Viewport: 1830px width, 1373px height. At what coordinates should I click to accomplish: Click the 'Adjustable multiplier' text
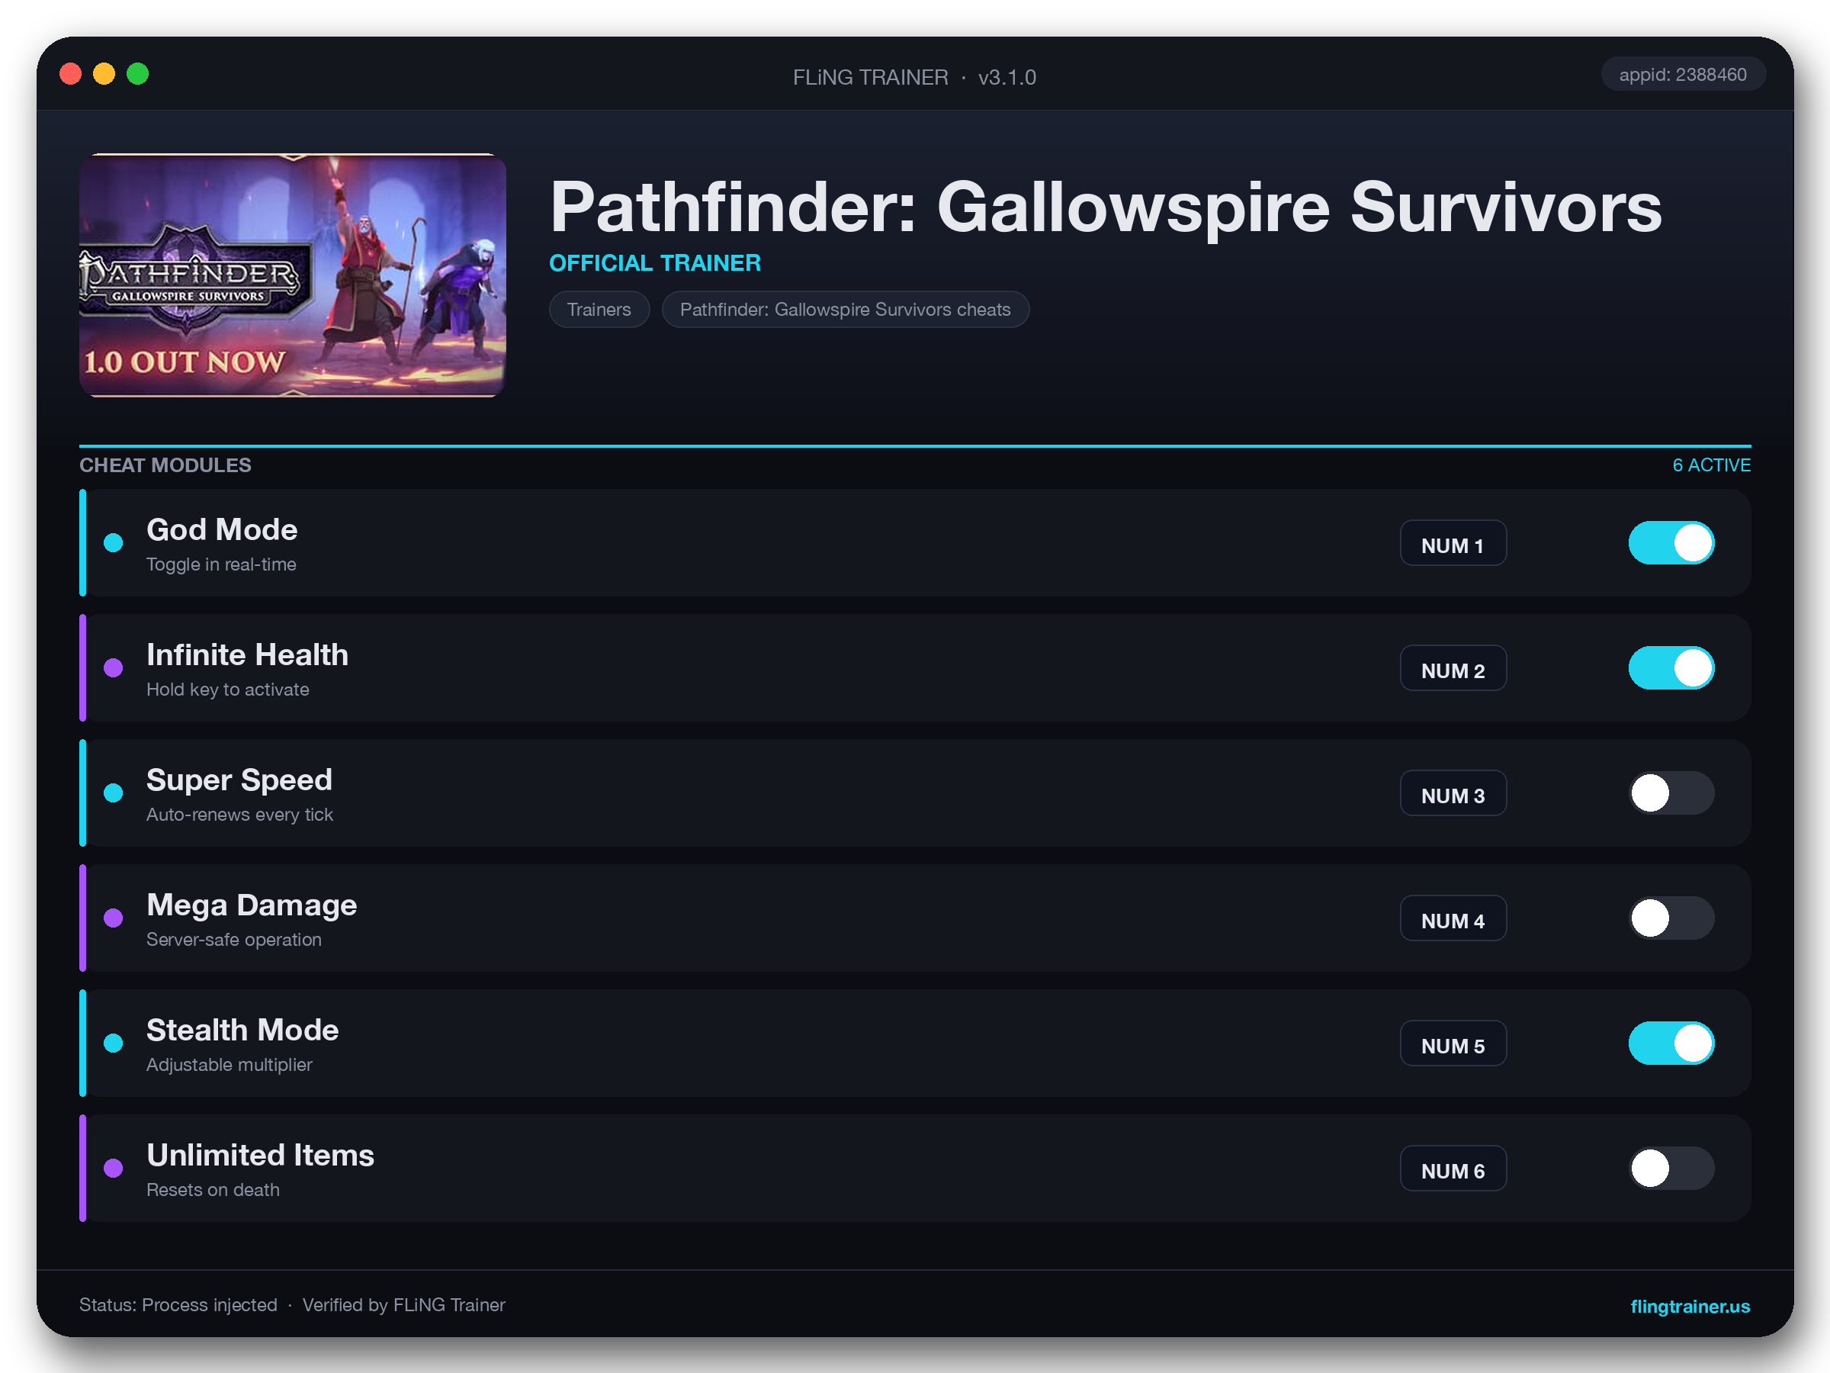click(x=230, y=1064)
